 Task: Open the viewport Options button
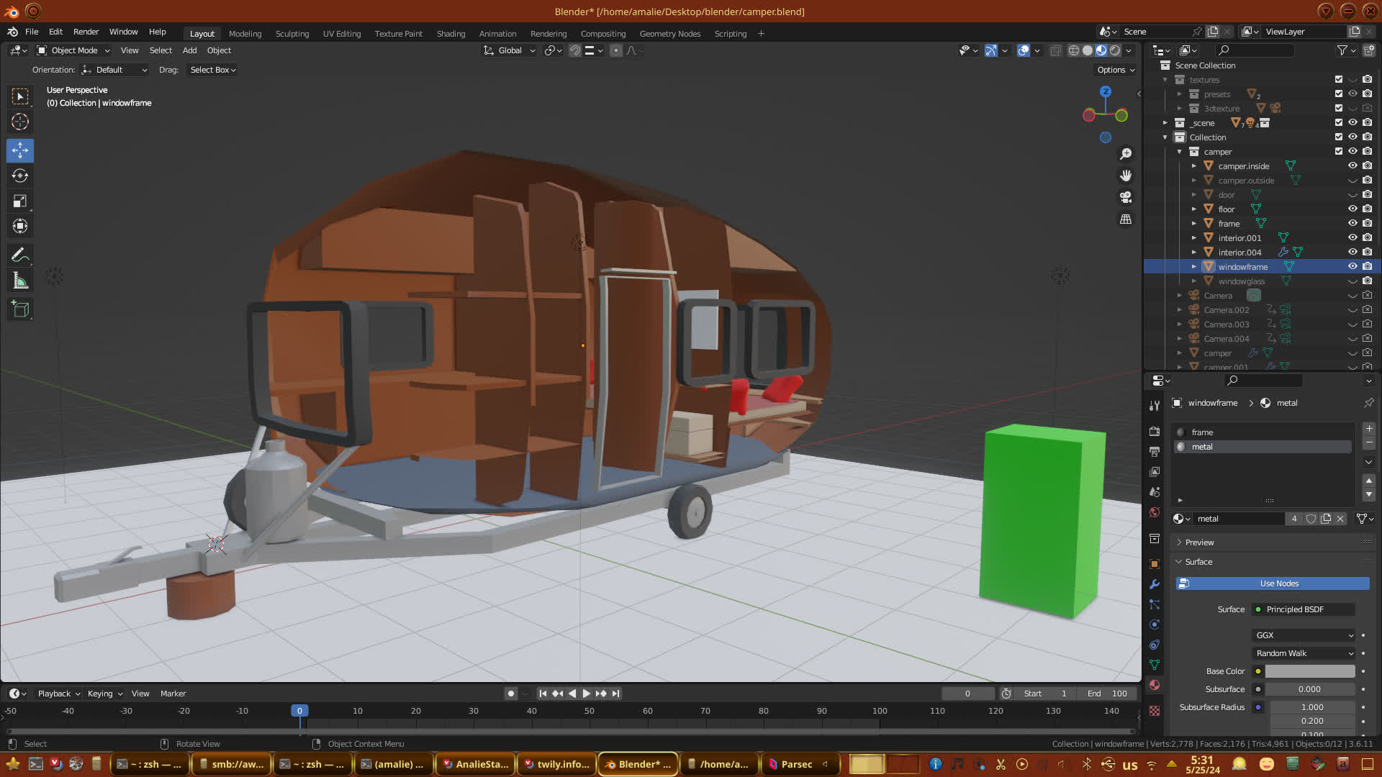tap(1116, 70)
